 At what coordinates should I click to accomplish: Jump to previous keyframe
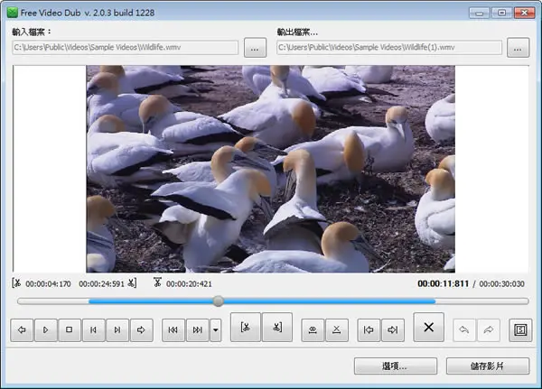(173, 330)
